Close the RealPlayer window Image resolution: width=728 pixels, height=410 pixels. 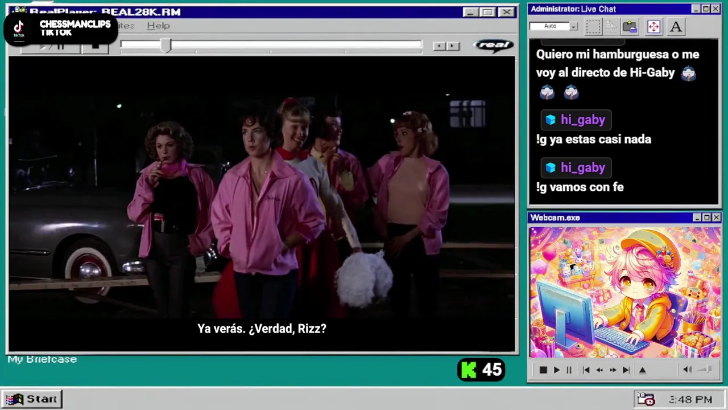coord(506,12)
